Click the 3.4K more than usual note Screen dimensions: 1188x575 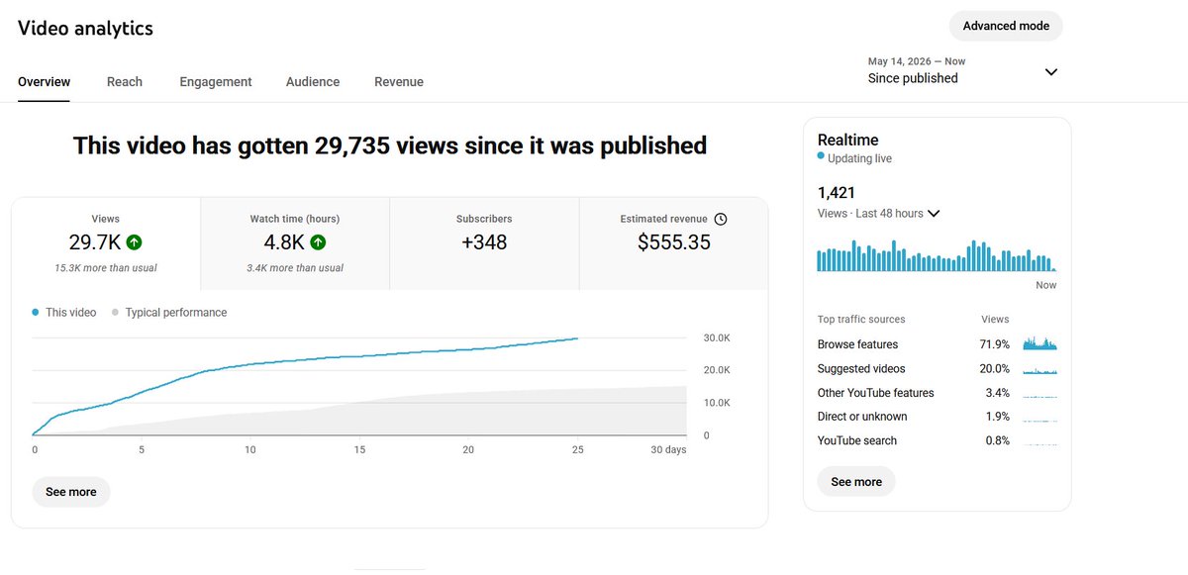click(x=295, y=268)
